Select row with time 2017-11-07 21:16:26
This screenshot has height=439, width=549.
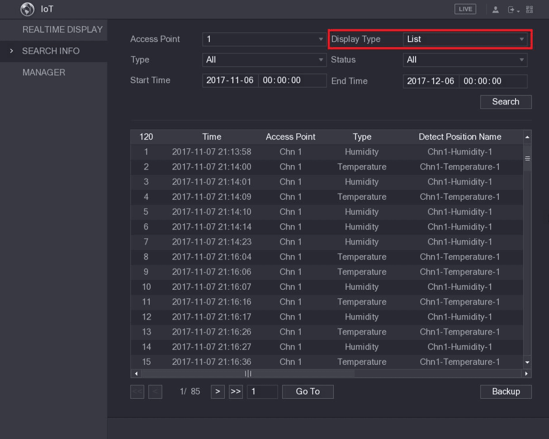click(x=327, y=332)
